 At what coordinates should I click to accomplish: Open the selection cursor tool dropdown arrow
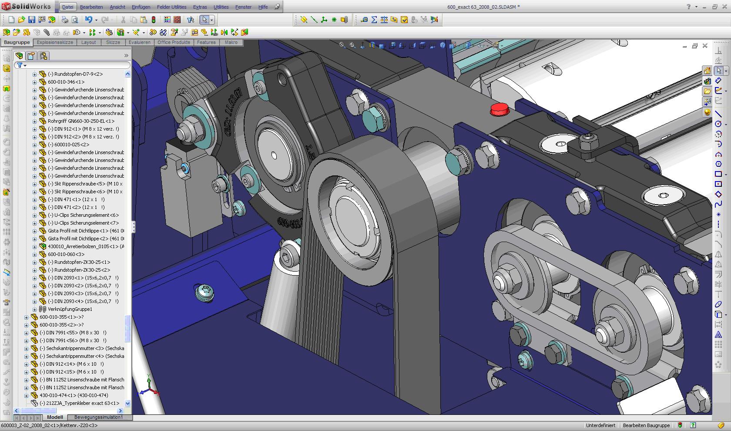point(211,20)
